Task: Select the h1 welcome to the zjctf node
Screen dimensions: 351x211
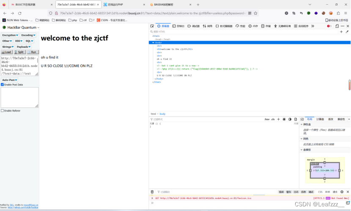Action: [175, 49]
